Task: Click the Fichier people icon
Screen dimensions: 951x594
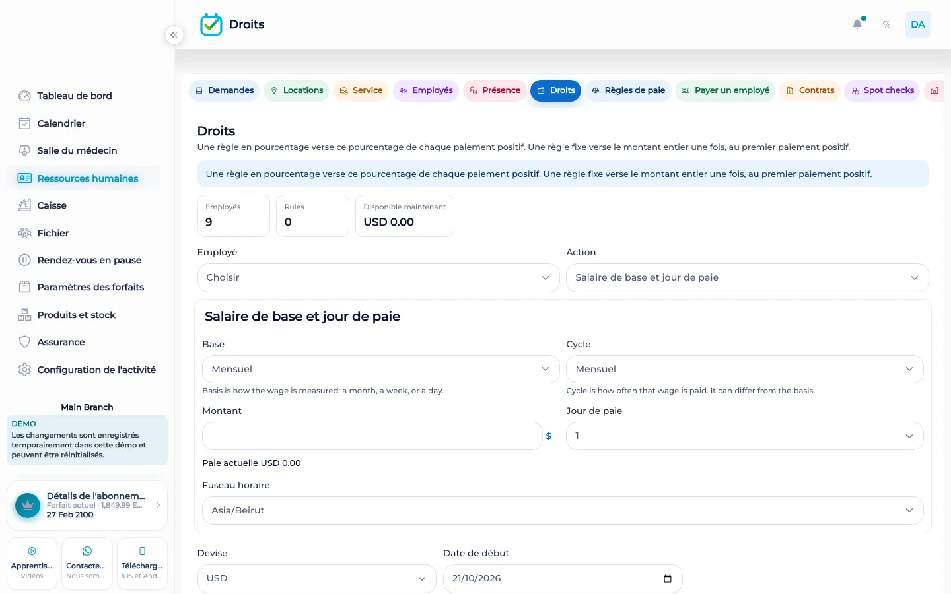Action: pyautogui.click(x=24, y=233)
